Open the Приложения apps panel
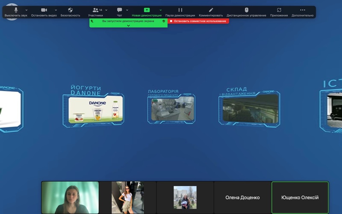342x214 pixels. (279, 12)
